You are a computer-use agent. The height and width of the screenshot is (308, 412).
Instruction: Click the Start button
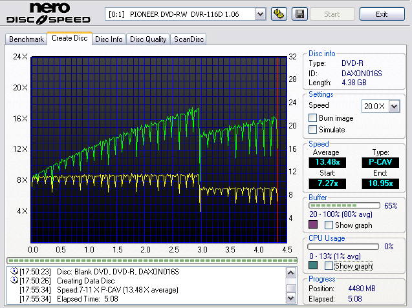pyautogui.click(x=332, y=14)
